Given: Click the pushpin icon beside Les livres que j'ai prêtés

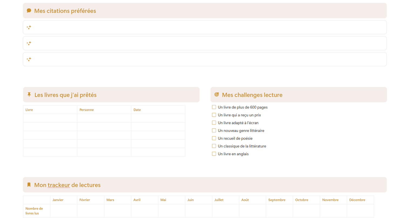Looking at the screenshot, I should tap(29, 95).
